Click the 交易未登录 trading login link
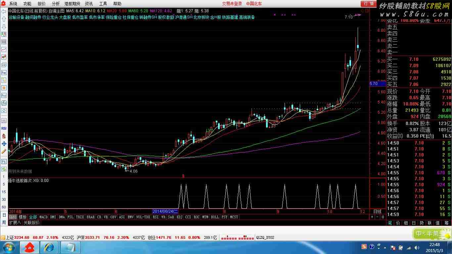Image resolution: width=452 pixels, height=254 pixels. (232, 4)
